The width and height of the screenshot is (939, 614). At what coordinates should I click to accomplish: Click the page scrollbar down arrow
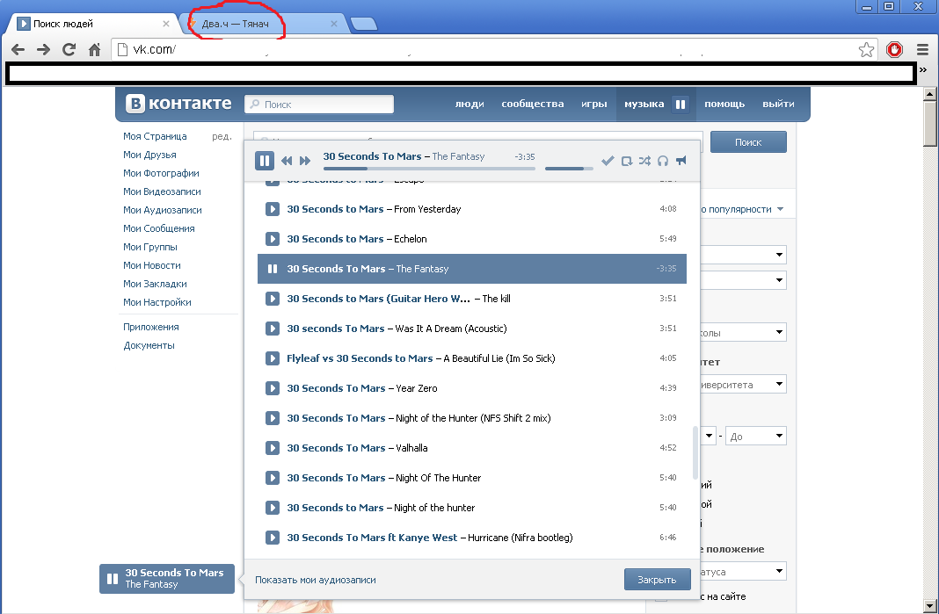[x=929, y=606]
